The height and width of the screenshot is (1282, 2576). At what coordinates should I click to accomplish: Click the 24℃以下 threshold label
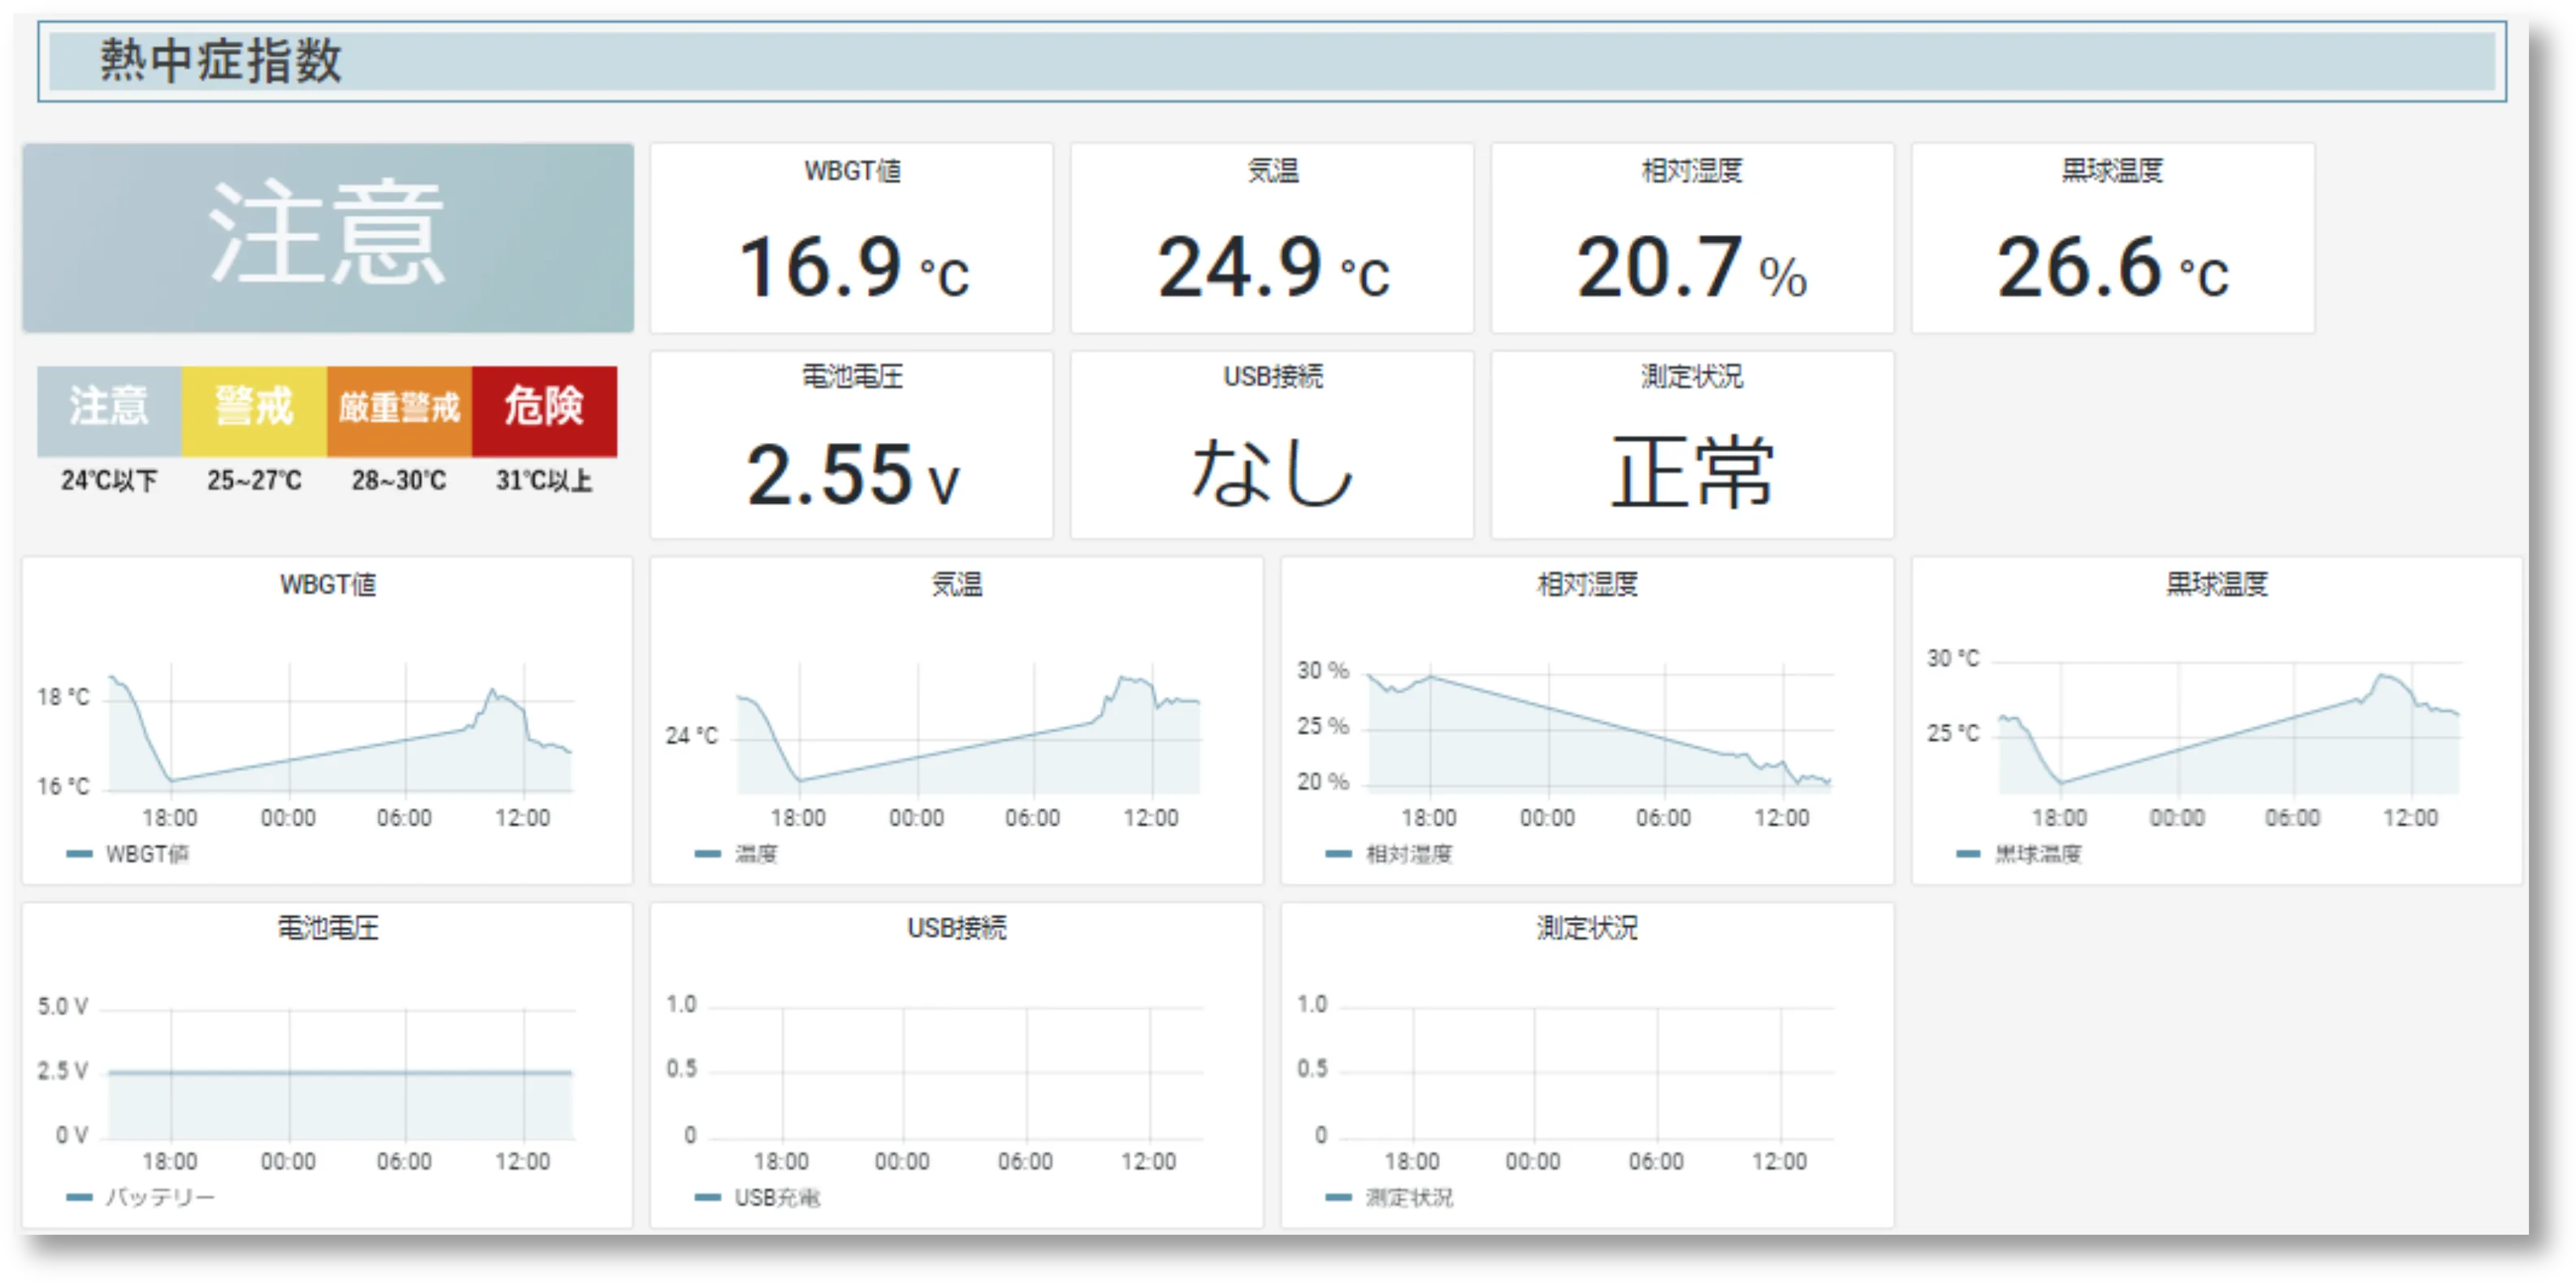pos(109,481)
